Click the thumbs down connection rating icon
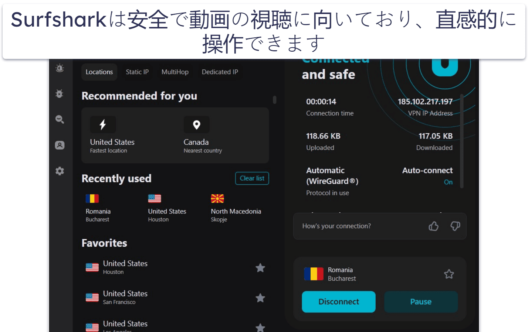Viewport: 528px width, 332px height. click(455, 226)
